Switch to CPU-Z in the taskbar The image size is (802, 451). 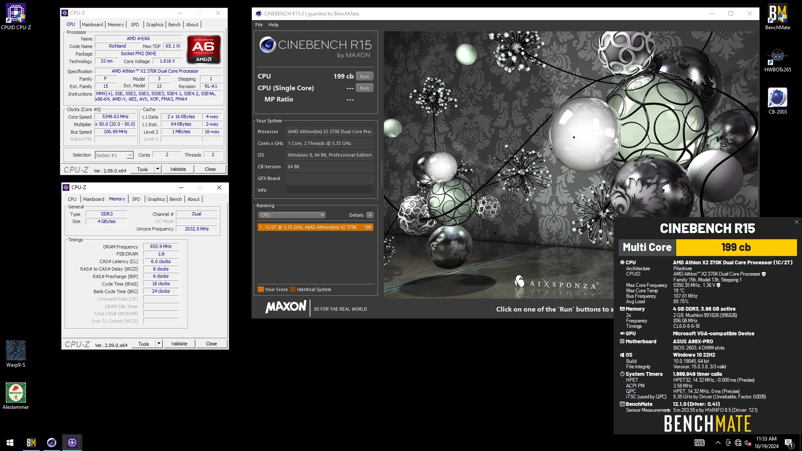[72, 443]
